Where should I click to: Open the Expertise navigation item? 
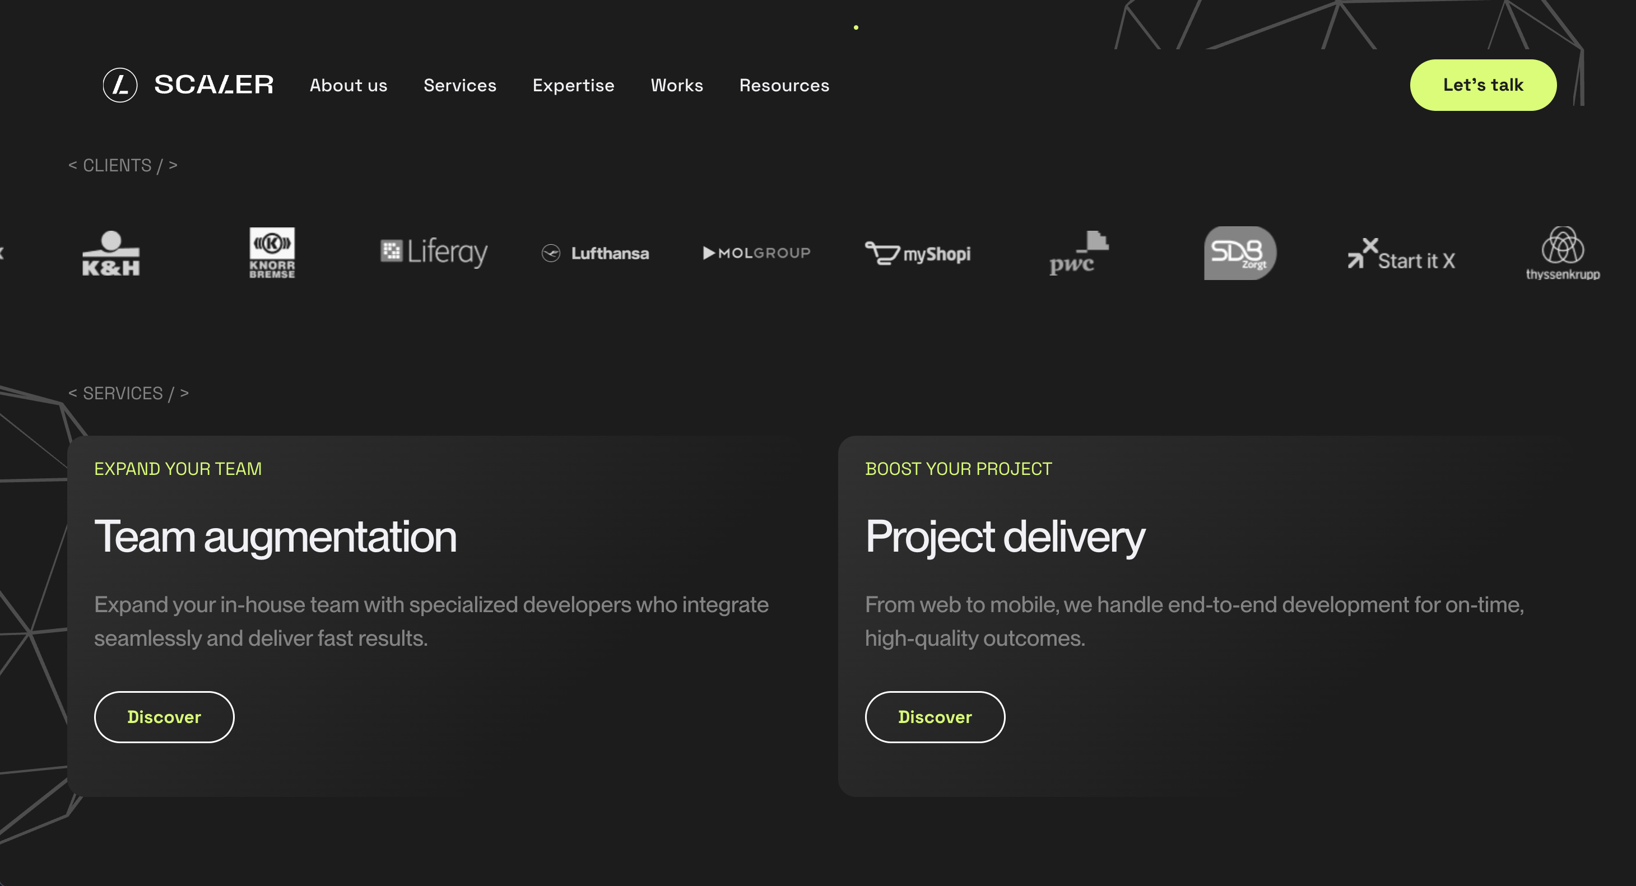tap(574, 85)
